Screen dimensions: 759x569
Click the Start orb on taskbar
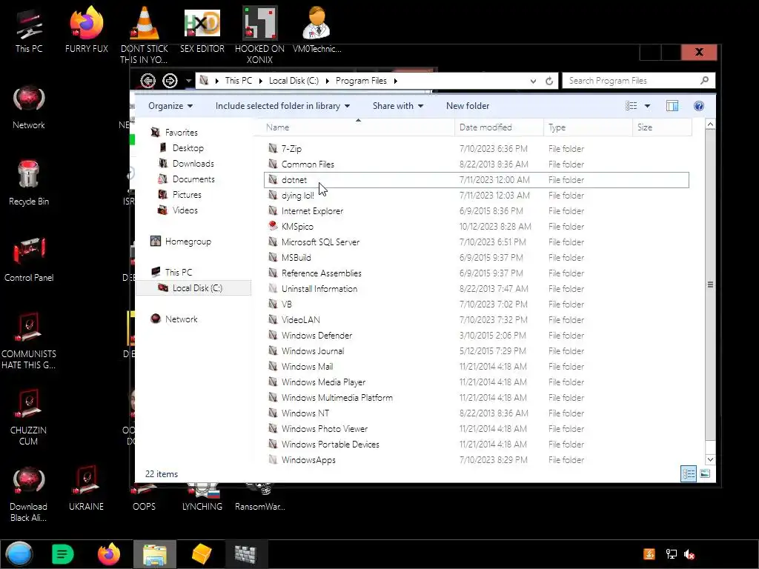(19, 554)
